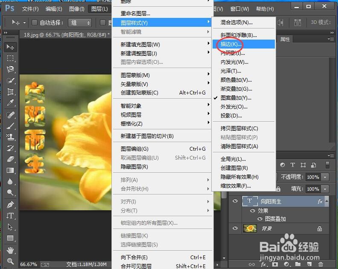Click the text layer filter T icon
This screenshot has width=338, height=269.
pos(292,165)
